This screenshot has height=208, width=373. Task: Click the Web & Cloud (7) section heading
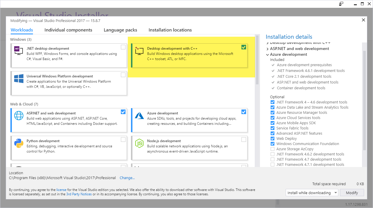coord(24,104)
